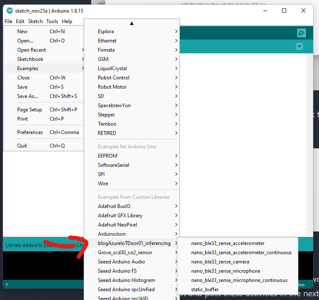
Task: Choose Save in the File menu
Action: pyautogui.click(x=44, y=87)
